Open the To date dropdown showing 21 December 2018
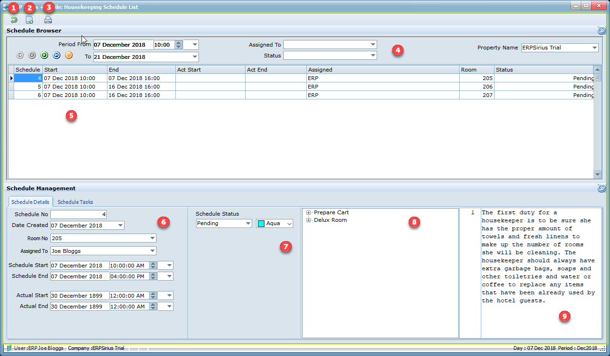This screenshot has height=356, width=610. click(195, 57)
